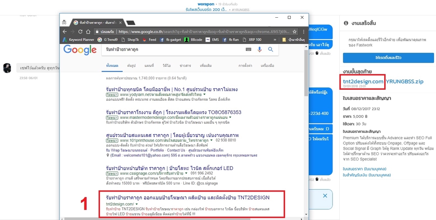Open the เพิ่มเติม more menu
Image resolution: width=436 pixels, height=220 pixels.
(x=206, y=66)
